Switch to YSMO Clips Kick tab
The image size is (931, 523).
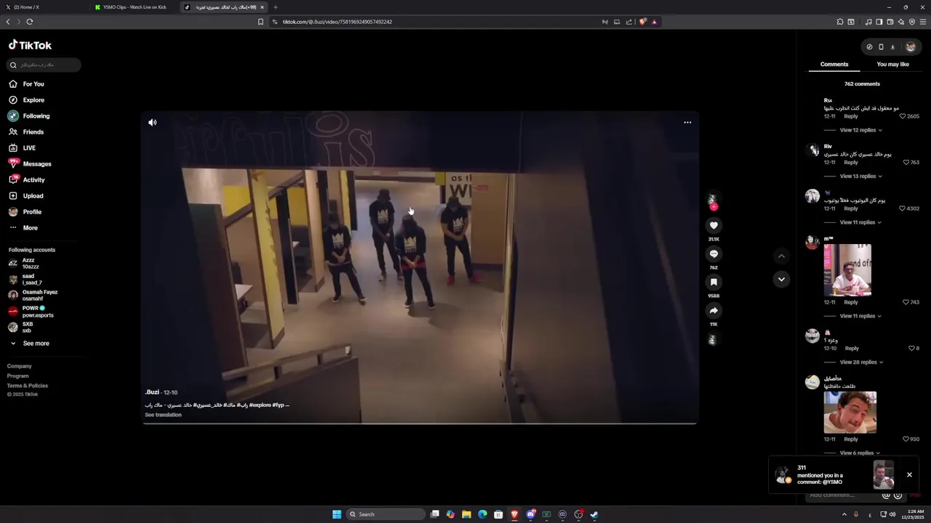coord(134,7)
